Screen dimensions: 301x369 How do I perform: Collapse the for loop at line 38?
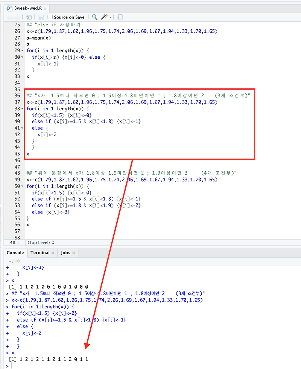pyautogui.click(x=22, y=108)
